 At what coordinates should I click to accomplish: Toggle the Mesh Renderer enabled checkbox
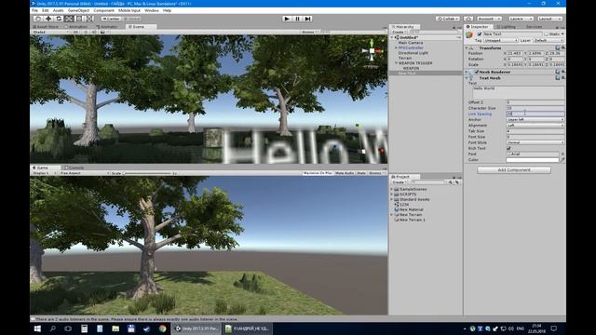click(x=477, y=72)
